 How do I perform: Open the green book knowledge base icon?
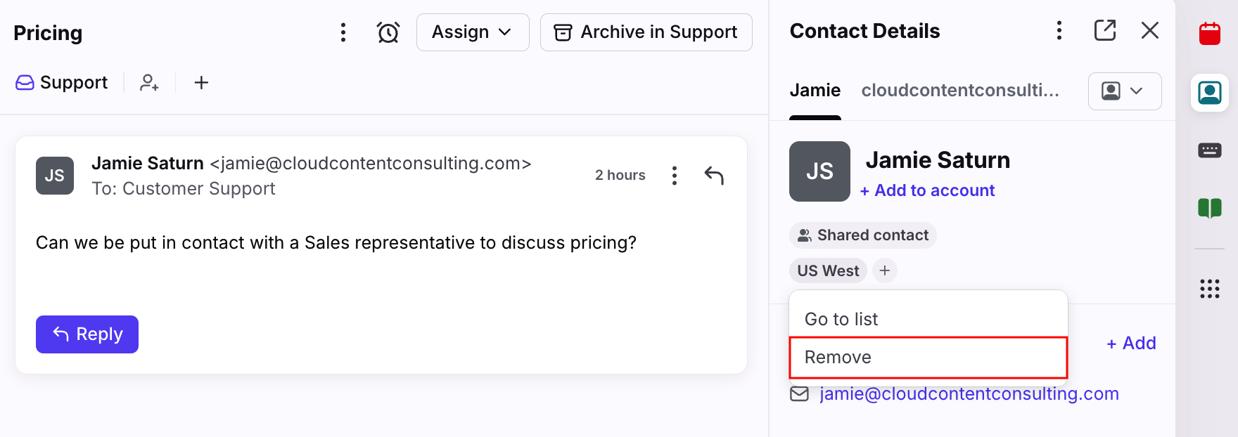[1210, 208]
